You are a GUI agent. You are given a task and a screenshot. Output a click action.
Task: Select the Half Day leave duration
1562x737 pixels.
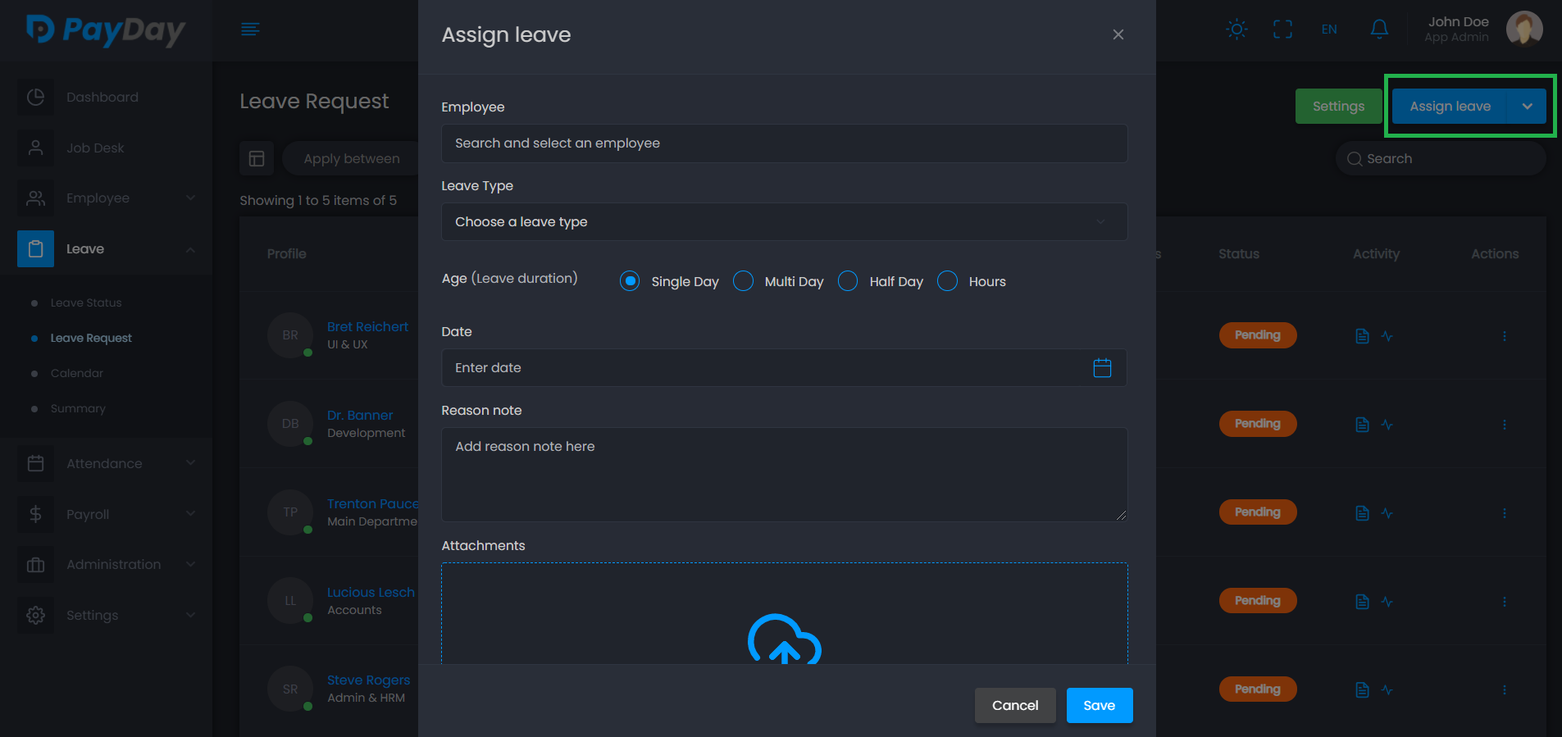point(849,281)
